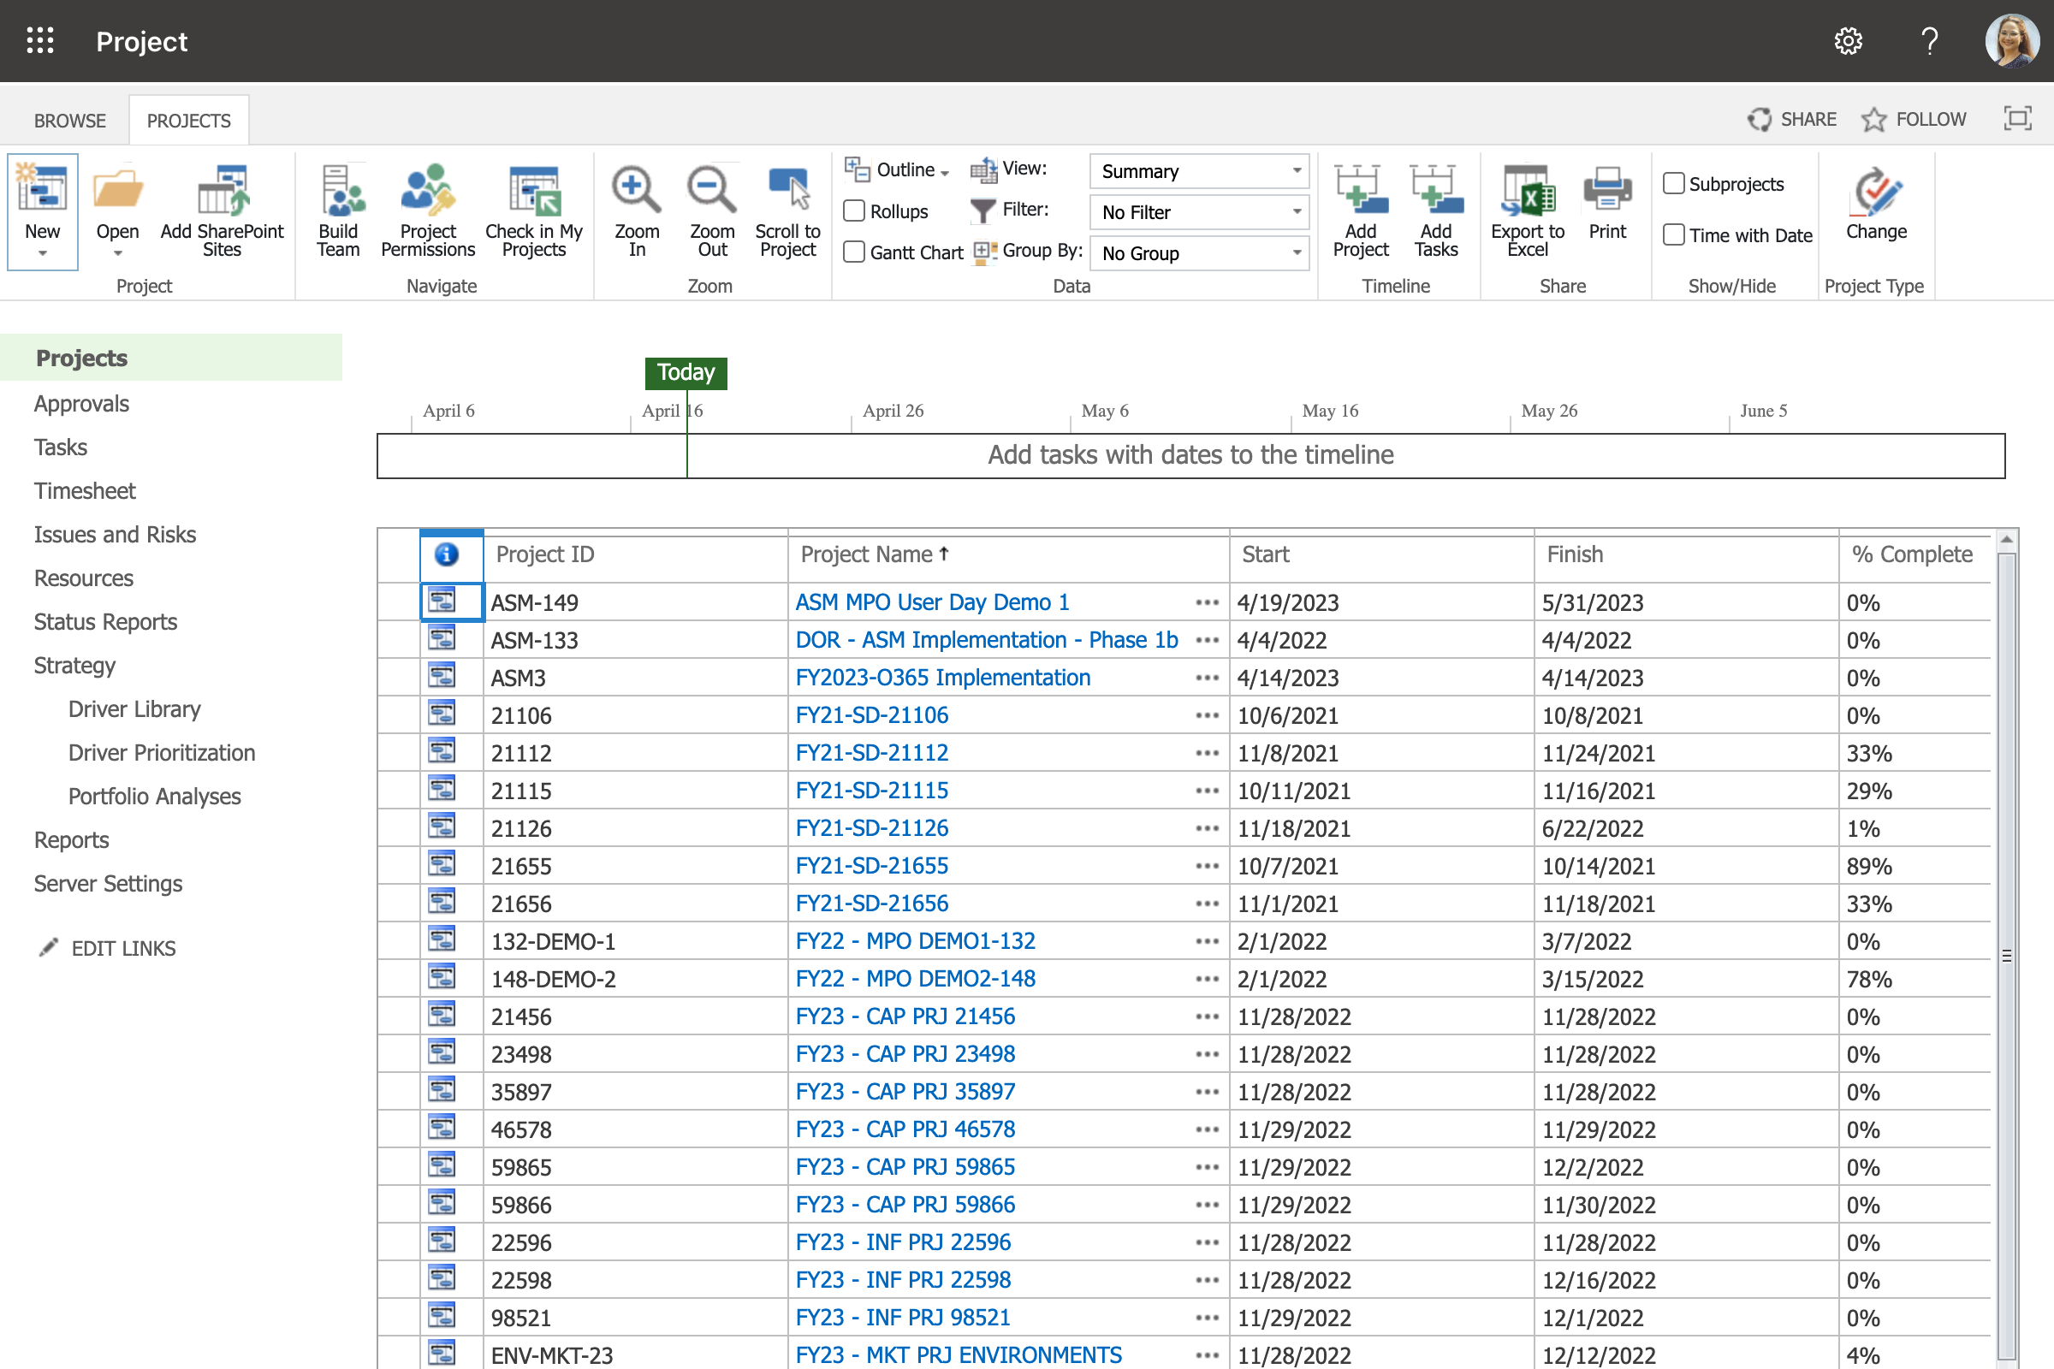Screen dimensions: 2054x1369
Task: Select the Finish date 6/22/2022 cell
Action: coord(1686,828)
